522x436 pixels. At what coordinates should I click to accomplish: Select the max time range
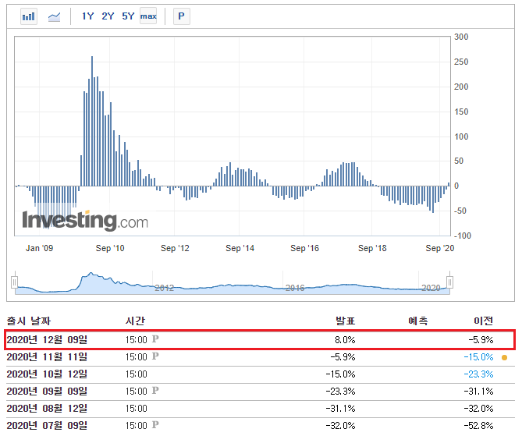click(148, 16)
